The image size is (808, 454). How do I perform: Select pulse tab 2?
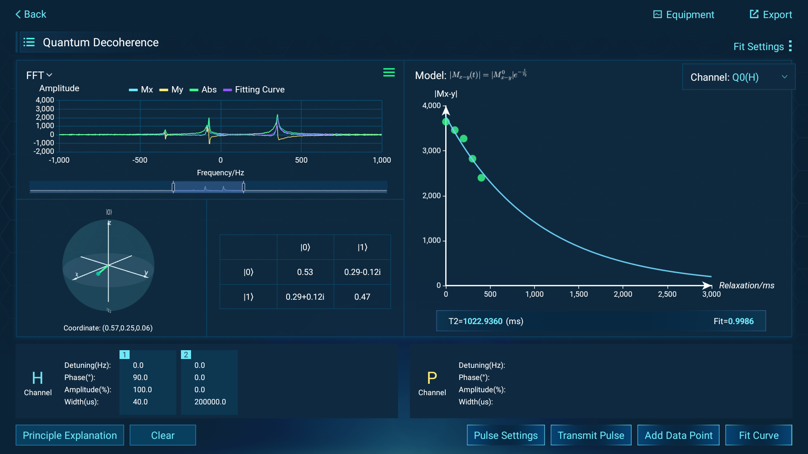point(186,354)
